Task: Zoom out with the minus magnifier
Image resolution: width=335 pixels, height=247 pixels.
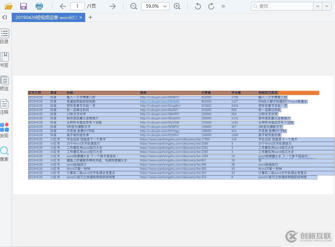Action: (134, 6)
